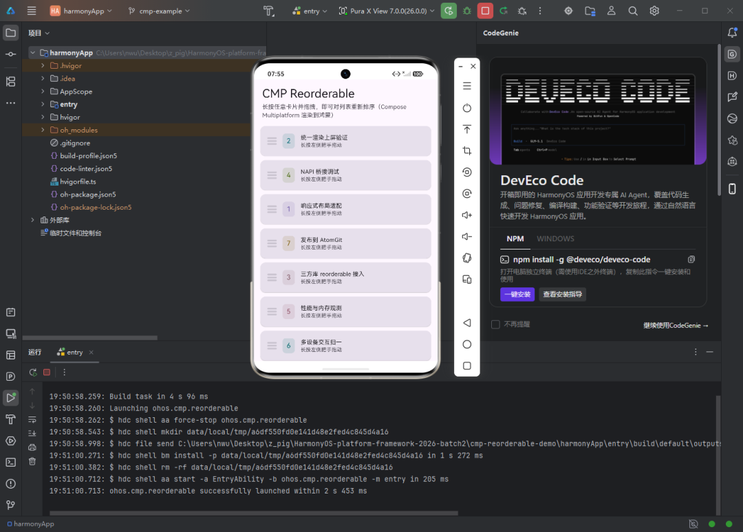Check the 不再提醒 checkbox

[x=495, y=324]
